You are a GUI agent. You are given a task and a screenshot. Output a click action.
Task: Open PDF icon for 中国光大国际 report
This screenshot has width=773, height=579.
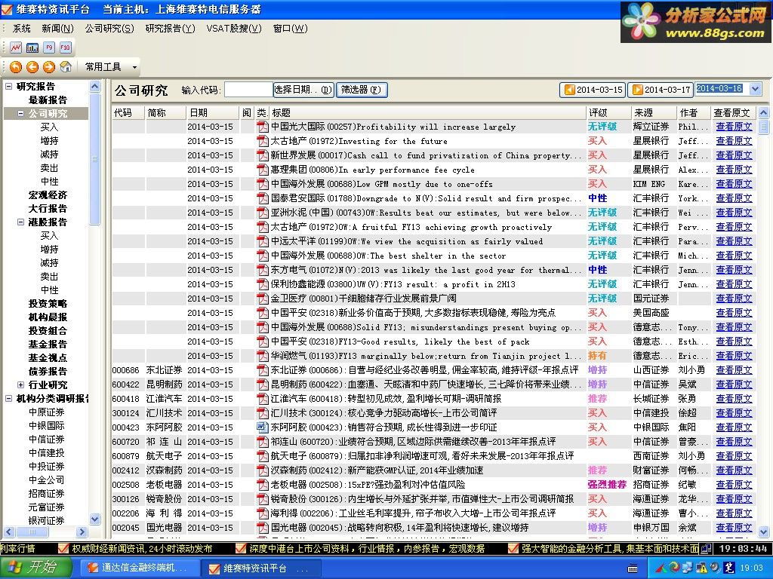pyautogui.click(x=262, y=127)
